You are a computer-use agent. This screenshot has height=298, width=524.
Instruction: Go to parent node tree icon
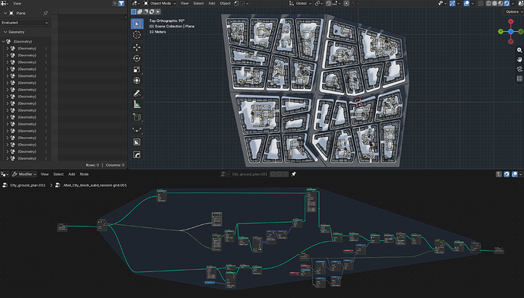(x=499, y=174)
